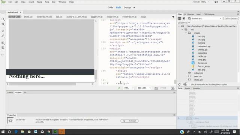240x135 pixels.
Task: Click the plus icon beside the body element
Action: click(x=179, y=118)
